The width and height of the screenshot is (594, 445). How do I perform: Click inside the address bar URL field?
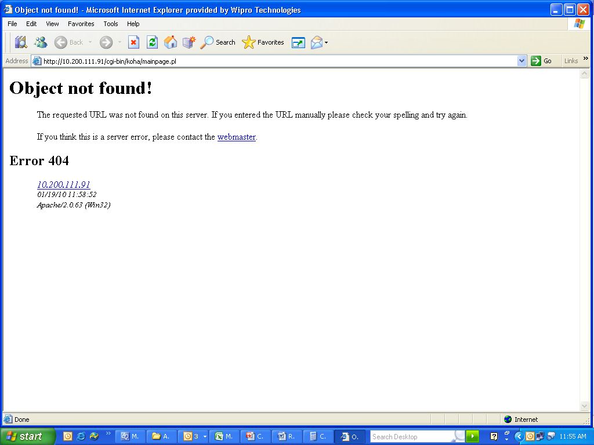(278, 61)
